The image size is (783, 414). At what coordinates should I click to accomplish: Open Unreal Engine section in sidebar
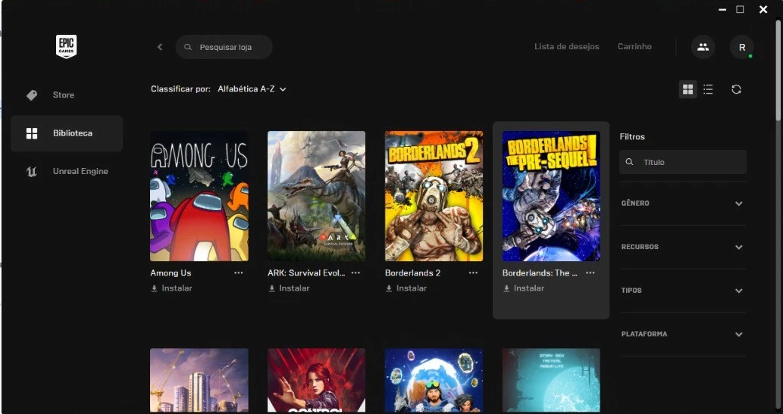[67, 172]
